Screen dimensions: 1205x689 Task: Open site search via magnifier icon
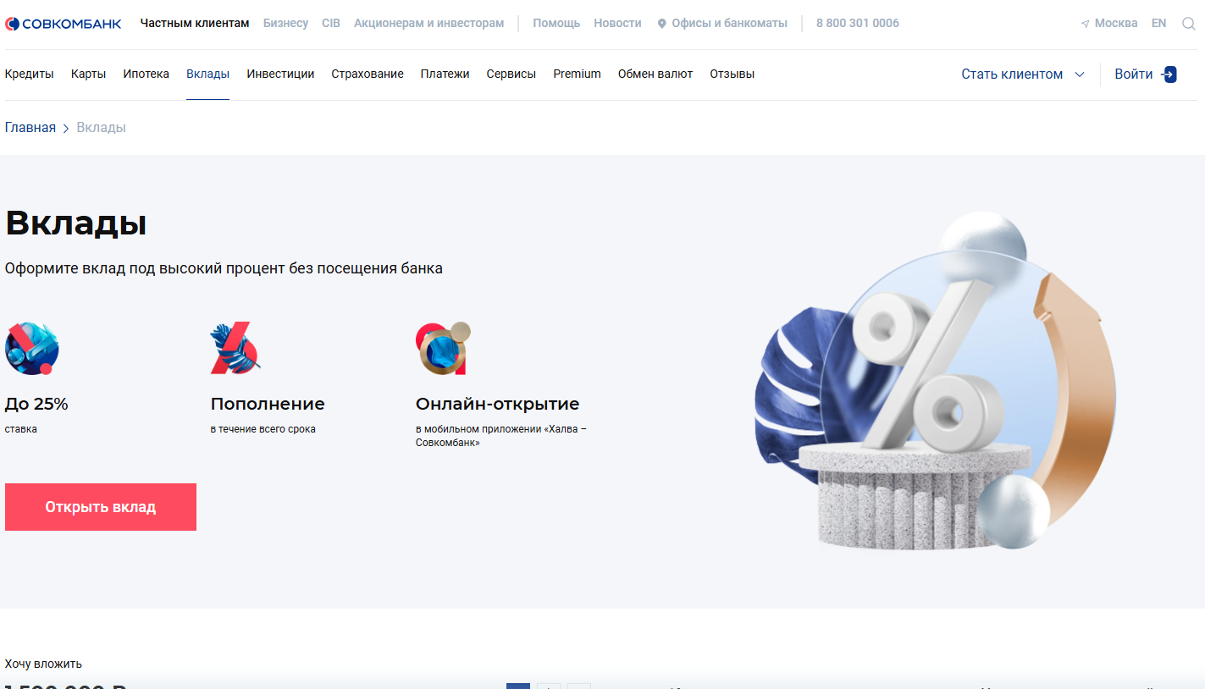click(x=1188, y=24)
